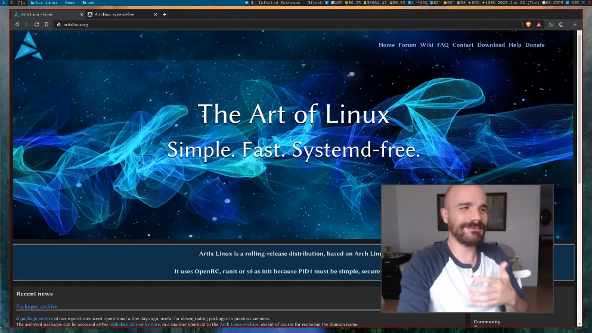
Task: Open the Packages archive news headline
Action: point(36,307)
